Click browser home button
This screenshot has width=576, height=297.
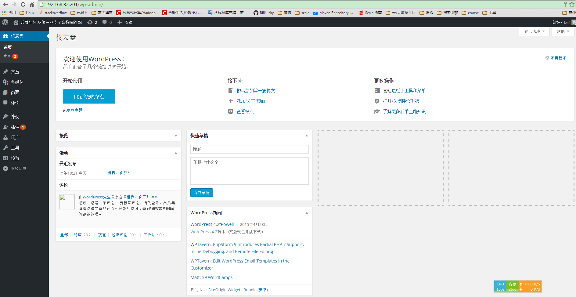click(32, 4)
